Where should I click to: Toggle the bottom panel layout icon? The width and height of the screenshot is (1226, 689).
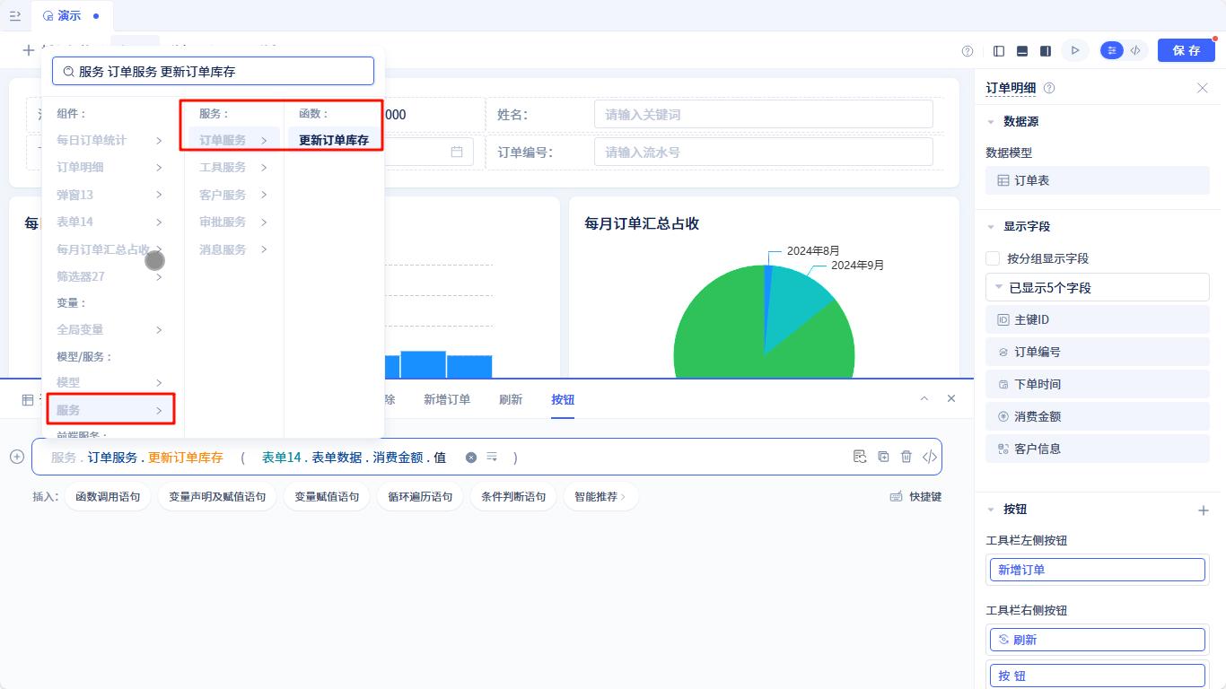click(x=1022, y=50)
